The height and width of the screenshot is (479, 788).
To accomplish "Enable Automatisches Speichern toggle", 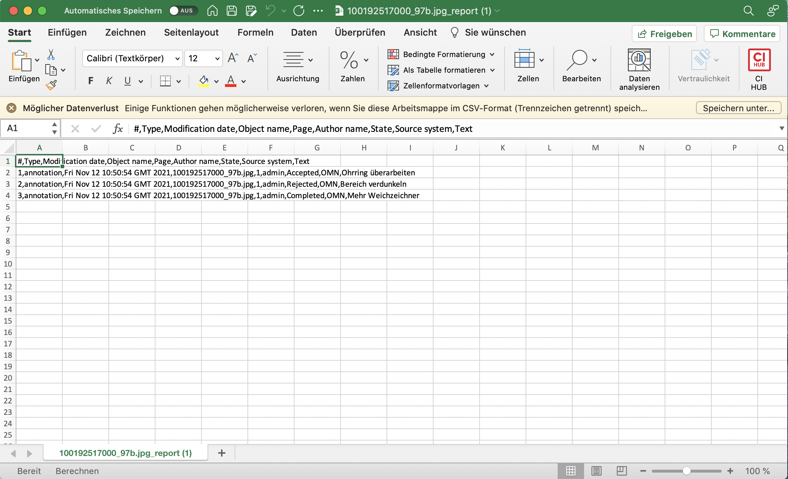I will coord(183,11).
